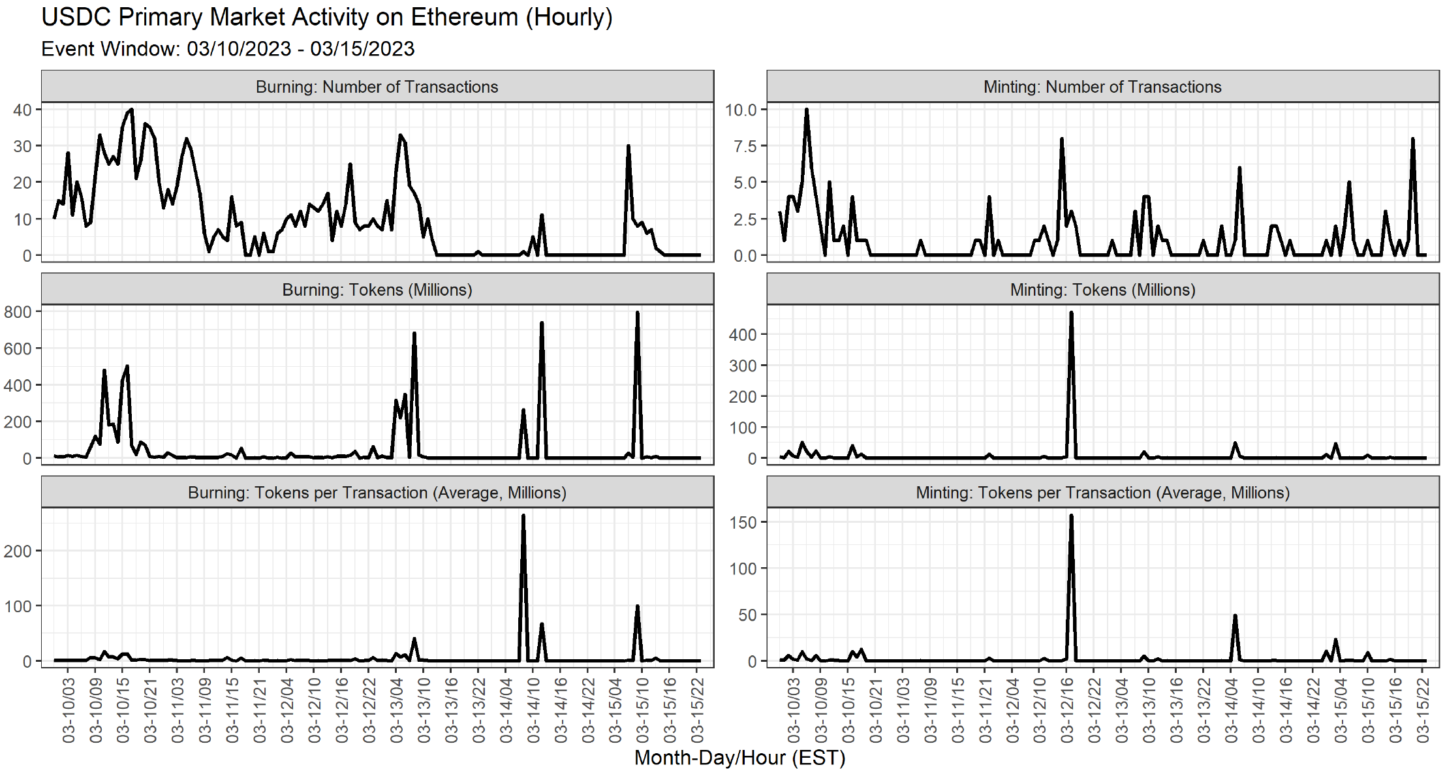The height and width of the screenshot is (778, 1445).
Task: Click the 03-12/16 tick label on right axis
Action: [1067, 710]
